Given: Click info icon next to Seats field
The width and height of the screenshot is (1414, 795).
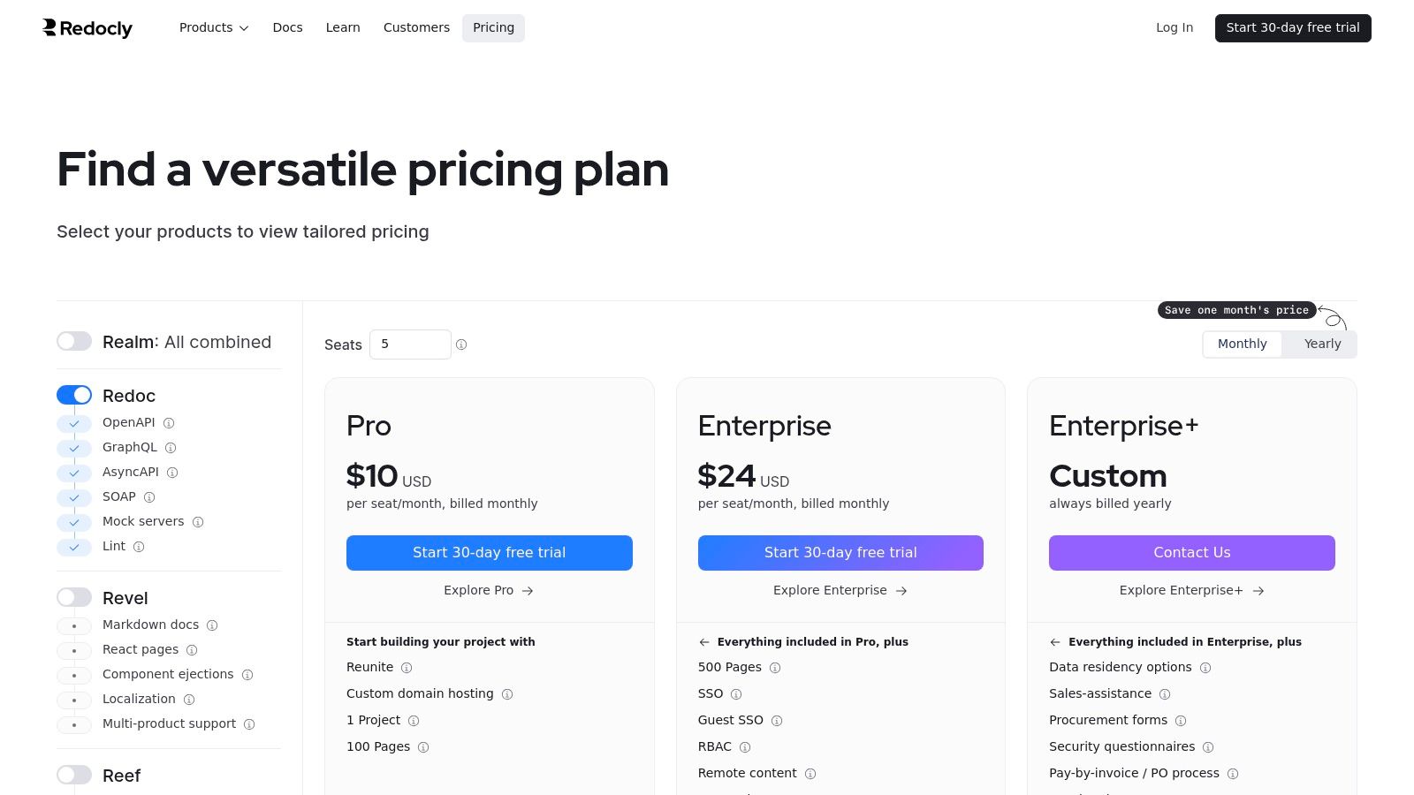Looking at the screenshot, I should coord(461,344).
